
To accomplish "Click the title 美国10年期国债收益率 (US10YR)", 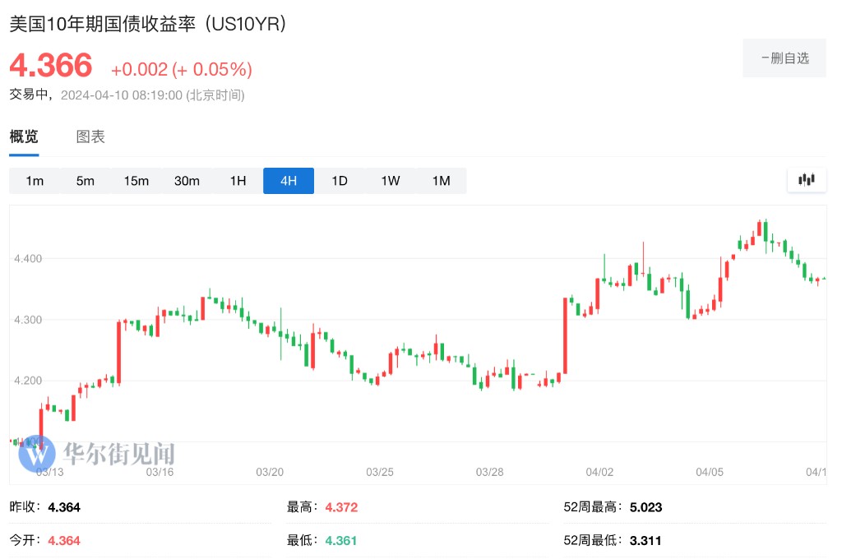I will 148,24.
